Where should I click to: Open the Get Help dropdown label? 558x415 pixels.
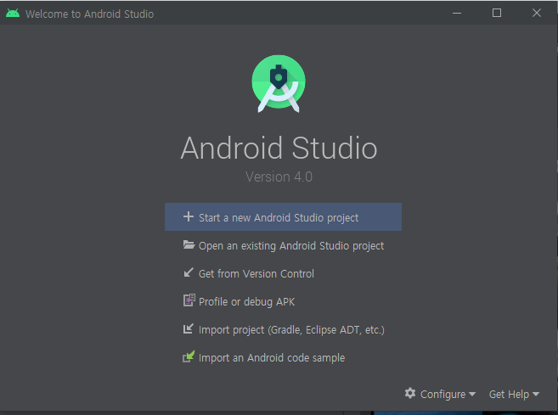point(509,394)
